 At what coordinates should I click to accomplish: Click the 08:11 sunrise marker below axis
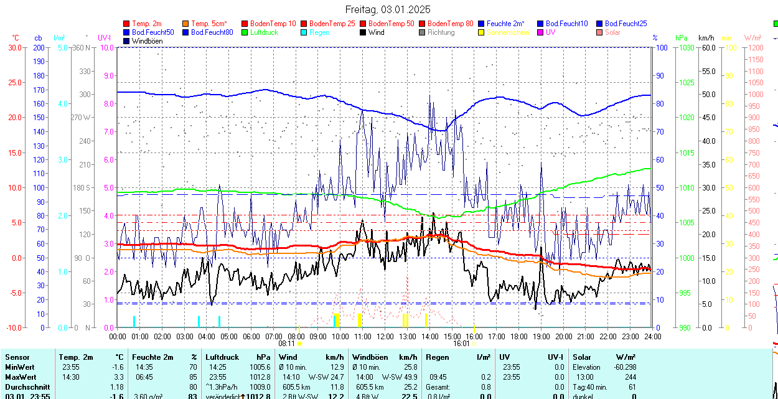coord(286,343)
